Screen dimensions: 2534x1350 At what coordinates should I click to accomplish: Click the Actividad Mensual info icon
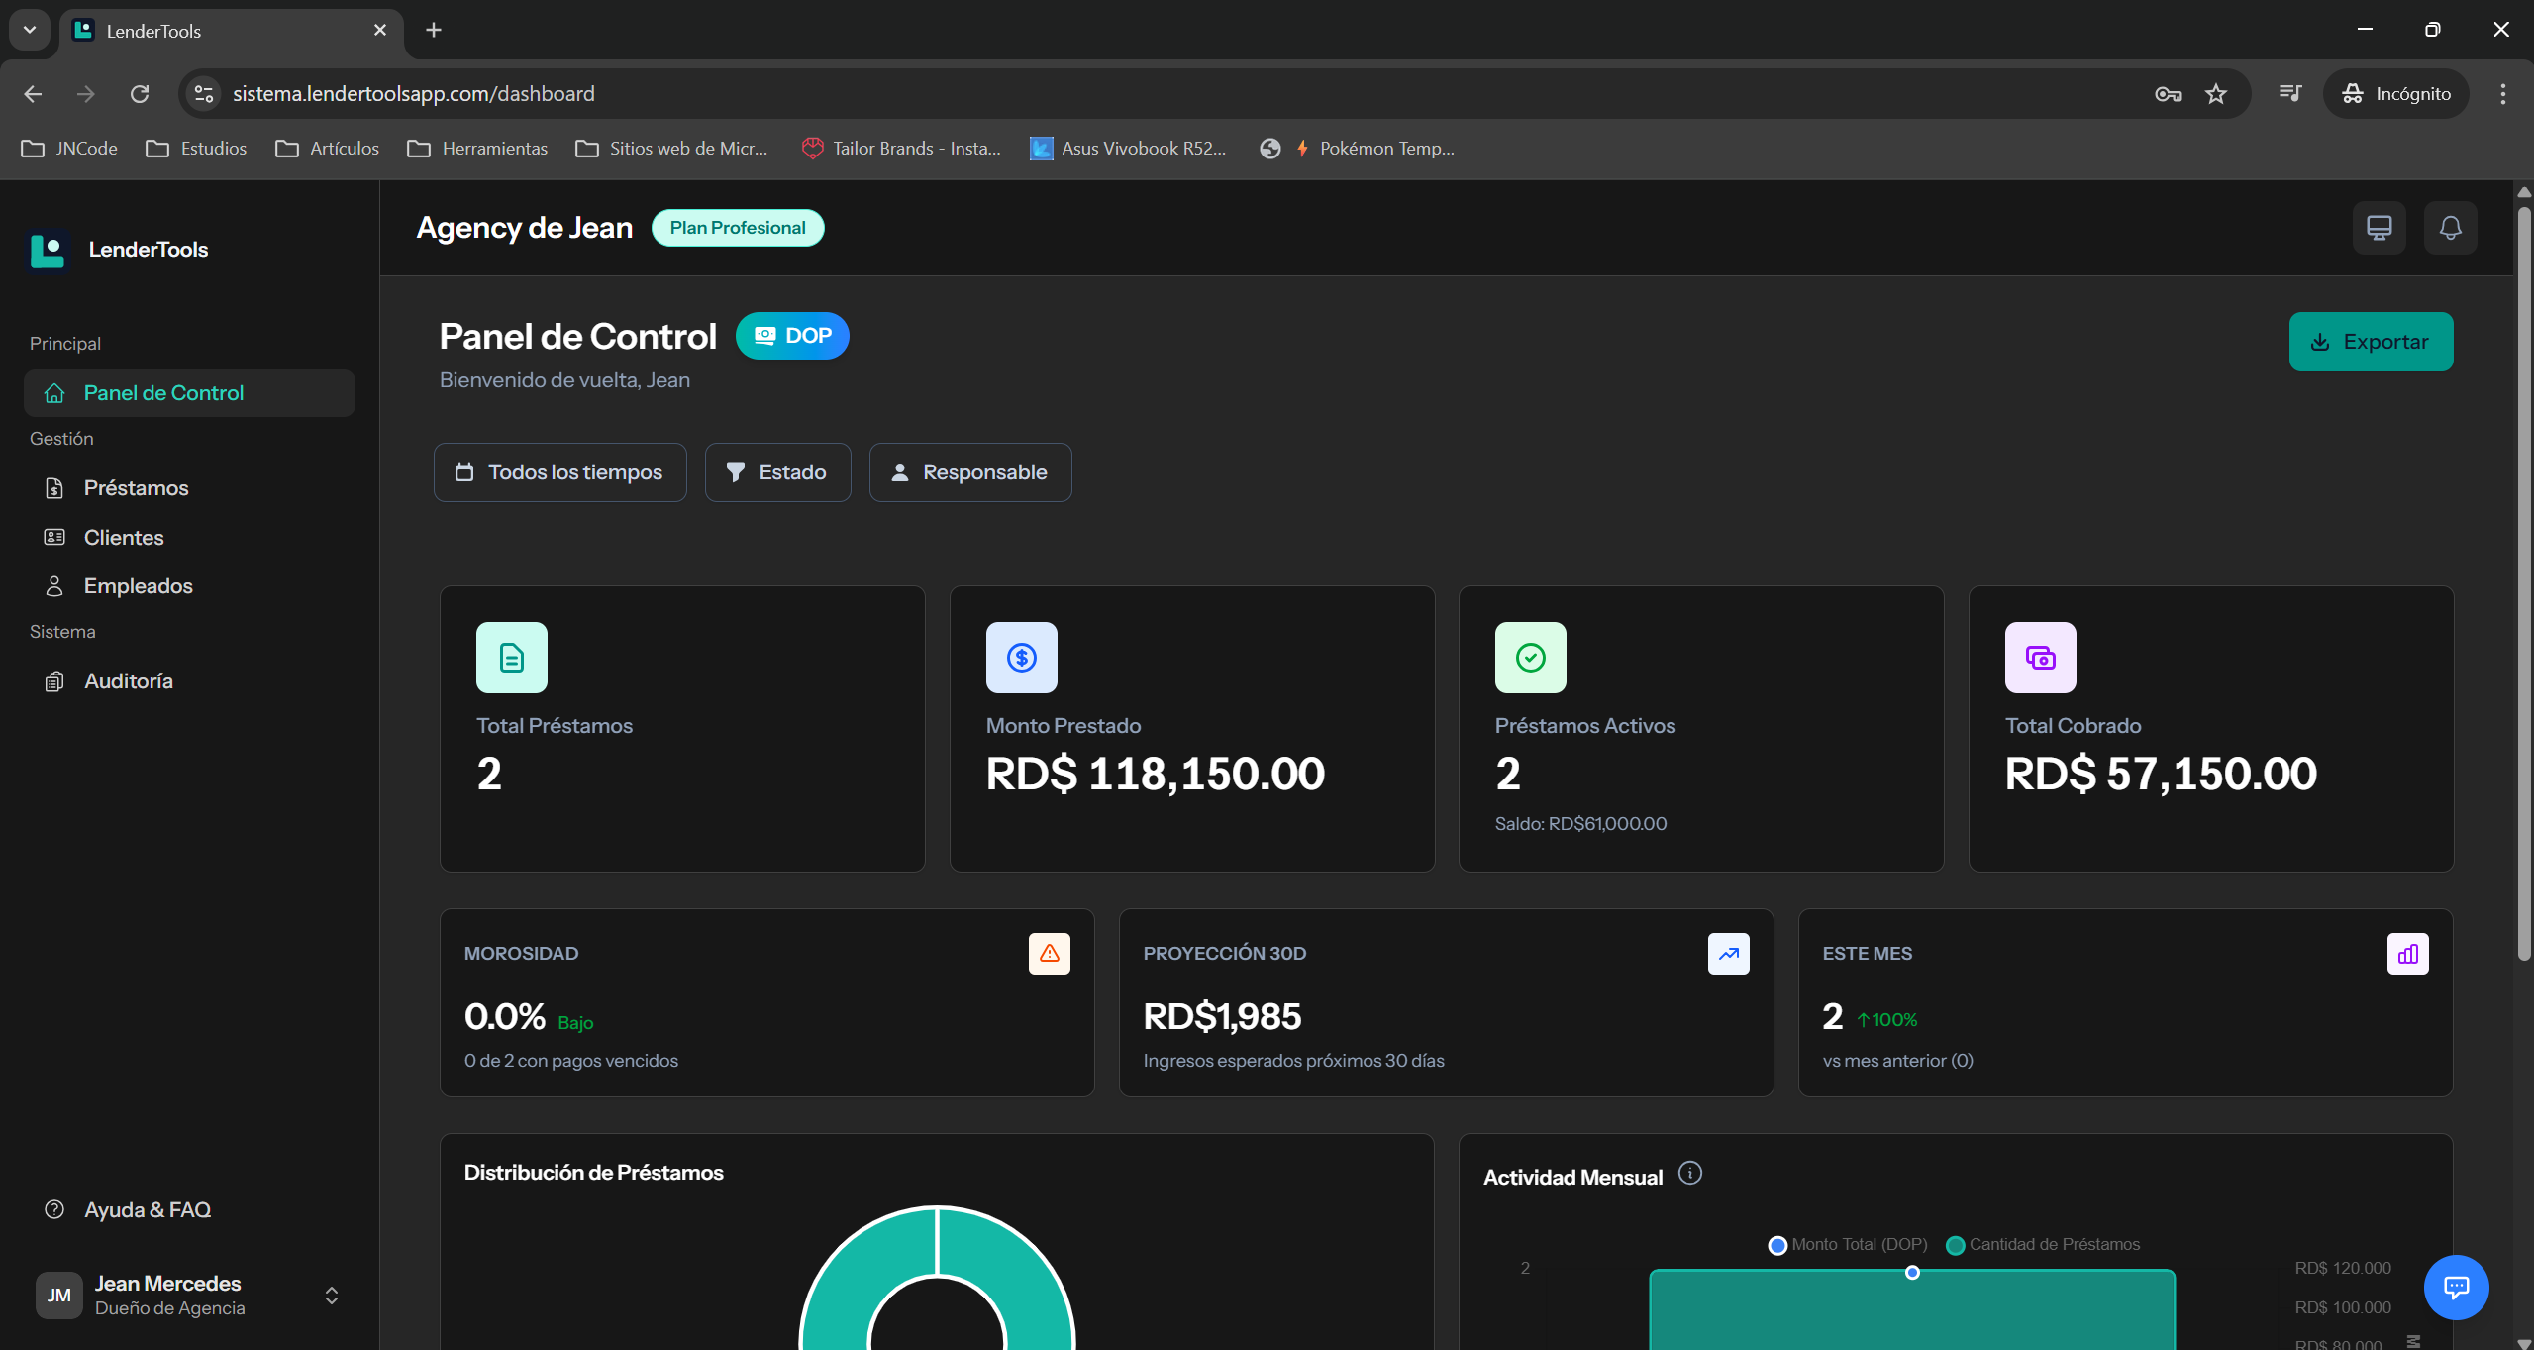(x=1690, y=1174)
